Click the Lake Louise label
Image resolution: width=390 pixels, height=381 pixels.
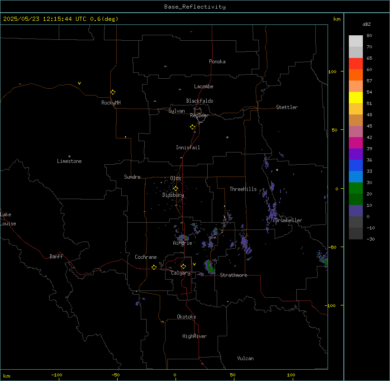[8, 219]
